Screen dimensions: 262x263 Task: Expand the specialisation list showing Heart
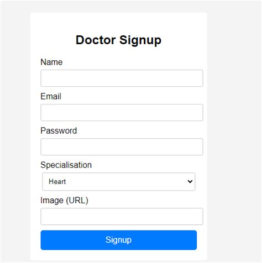pyautogui.click(x=118, y=181)
